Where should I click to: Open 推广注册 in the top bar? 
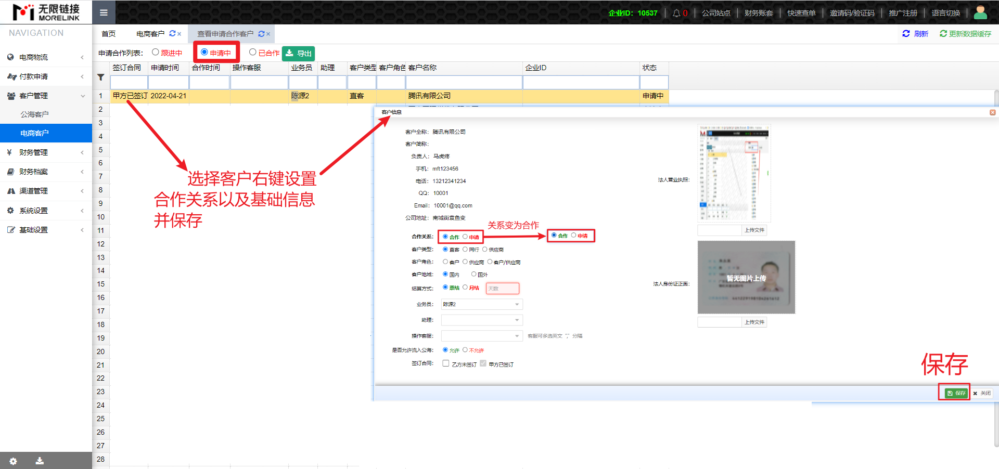click(x=903, y=13)
